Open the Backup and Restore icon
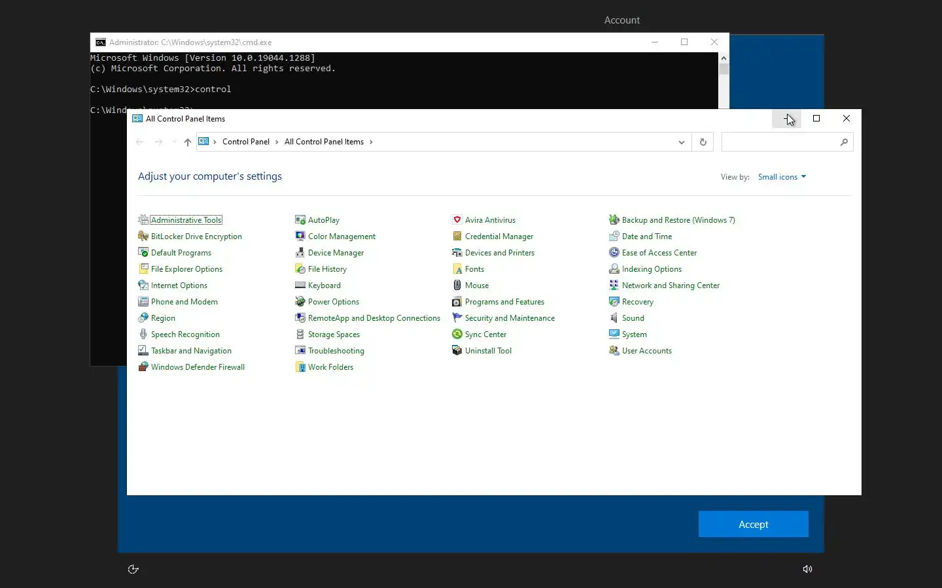This screenshot has height=588, width=942. click(x=614, y=220)
